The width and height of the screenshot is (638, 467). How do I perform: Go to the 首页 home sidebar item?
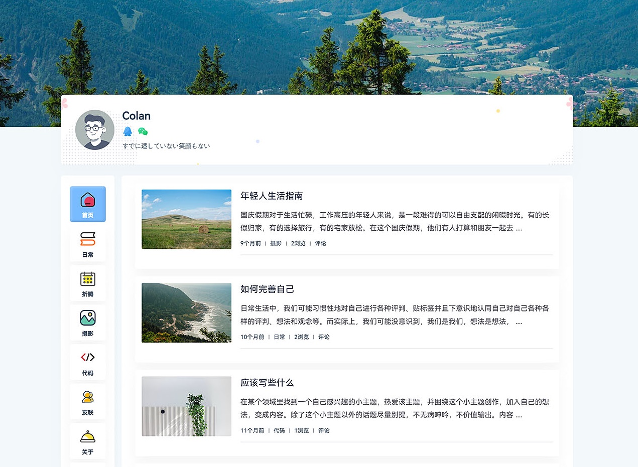point(88,204)
